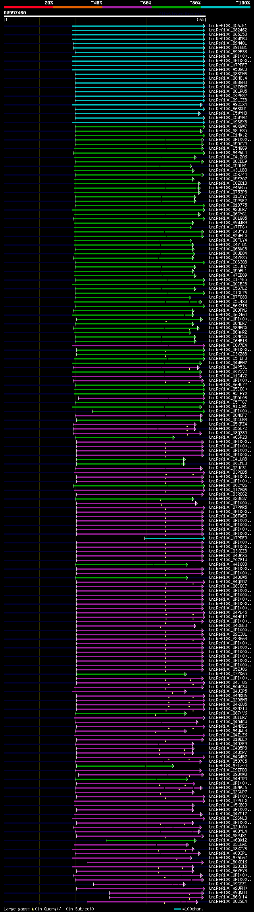254x912 pixels.
Task: Click hit label UniRef100_C7Z065
Action: point(228,674)
